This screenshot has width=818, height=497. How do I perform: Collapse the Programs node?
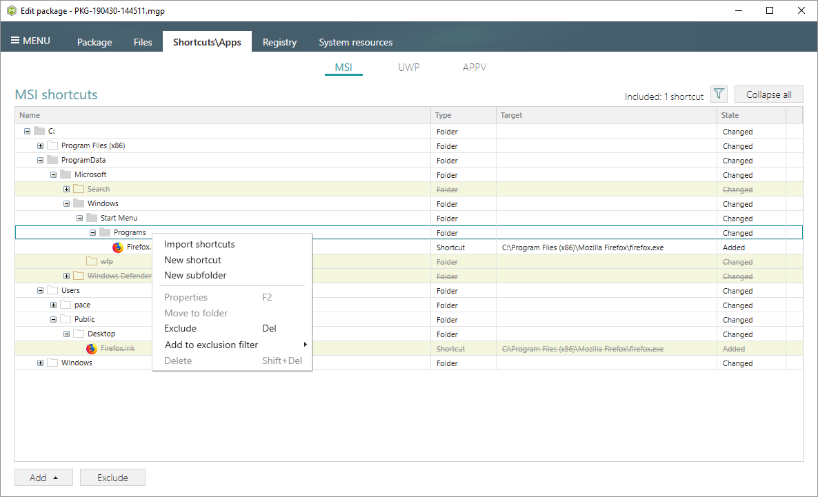tap(92, 232)
